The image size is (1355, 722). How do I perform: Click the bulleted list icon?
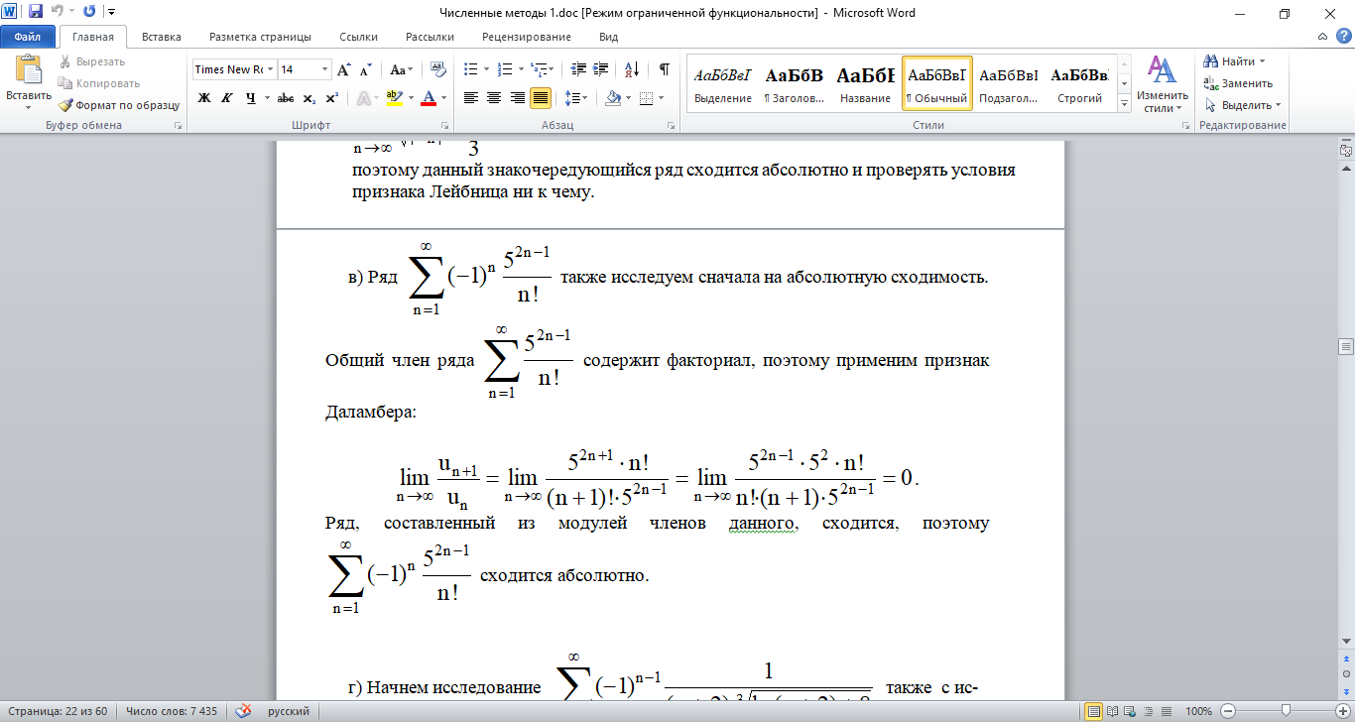point(471,69)
